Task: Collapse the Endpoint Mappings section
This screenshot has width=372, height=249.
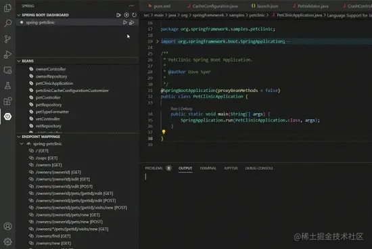Action: point(19,137)
